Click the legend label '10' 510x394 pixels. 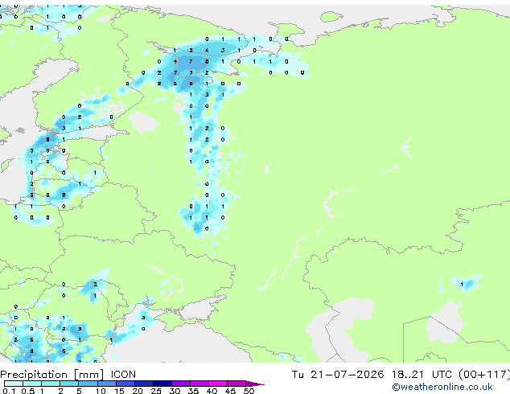point(101,391)
